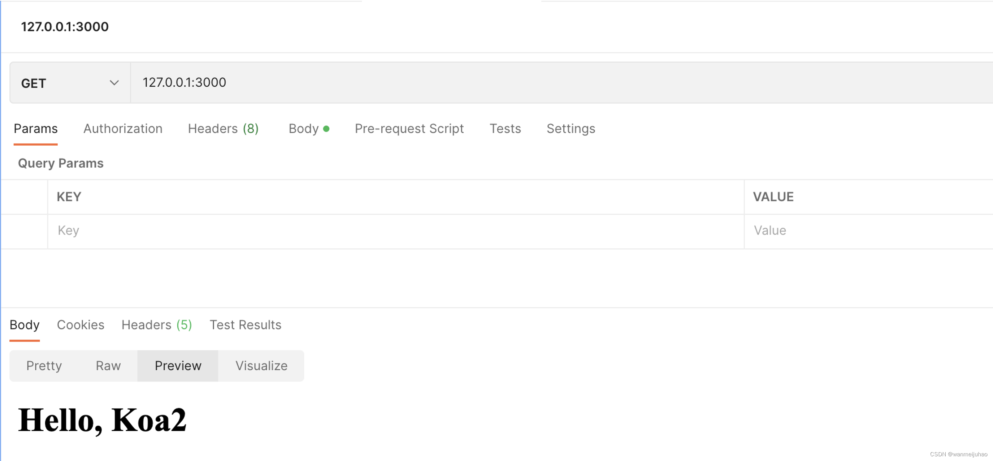Screen dimensions: 993x461
Task: Select the Visualize response tab
Action: pyautogui.click(x=260, y=365)
